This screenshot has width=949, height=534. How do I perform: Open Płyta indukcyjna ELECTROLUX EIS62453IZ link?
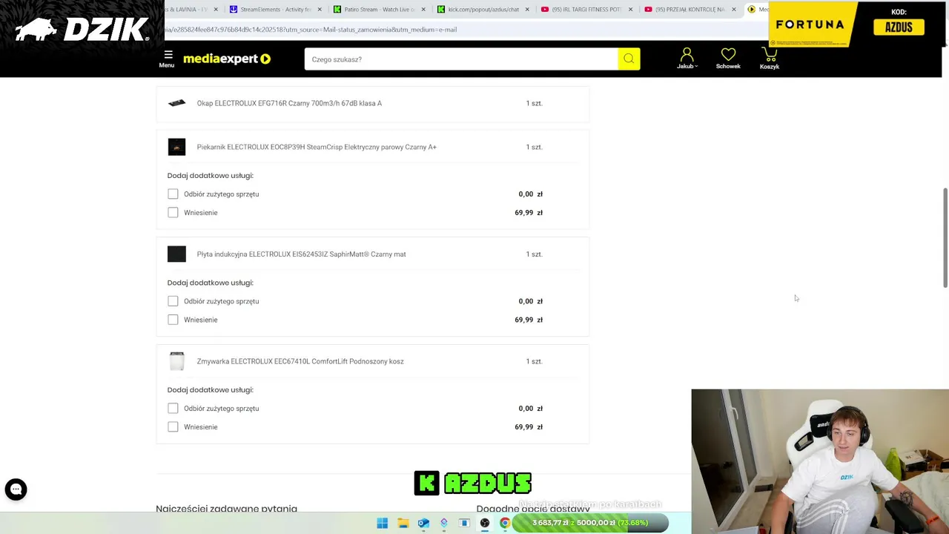[x=301, y=254]
